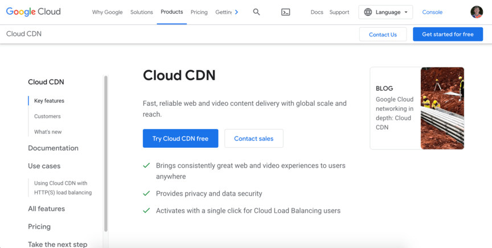
Task: Activate the Cloud Shell terminal icon
Action: tap(285, 12)
